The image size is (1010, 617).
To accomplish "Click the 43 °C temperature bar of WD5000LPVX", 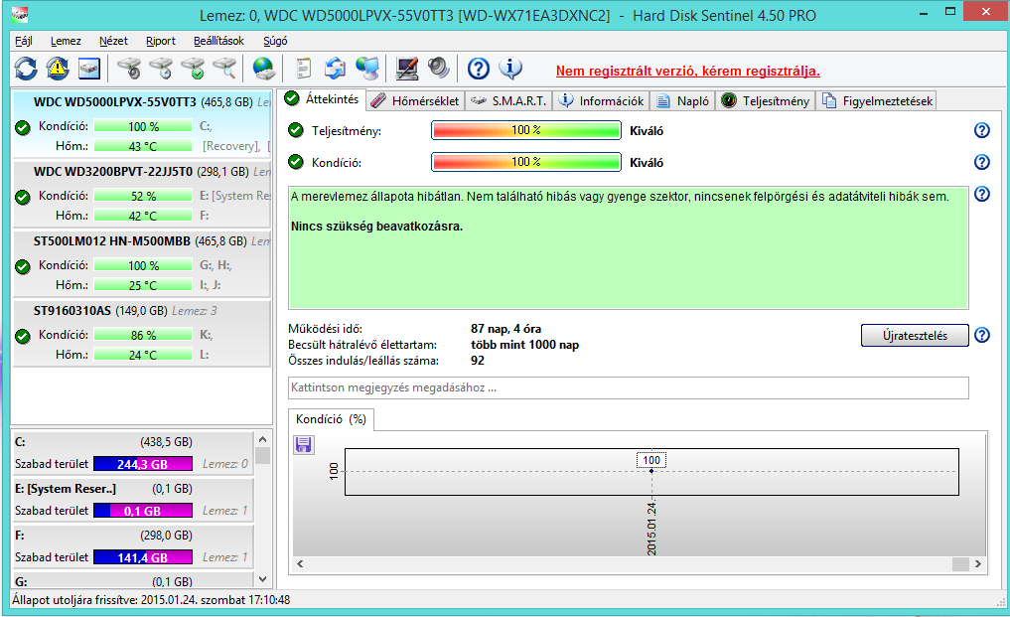I will tap(143, 146).
